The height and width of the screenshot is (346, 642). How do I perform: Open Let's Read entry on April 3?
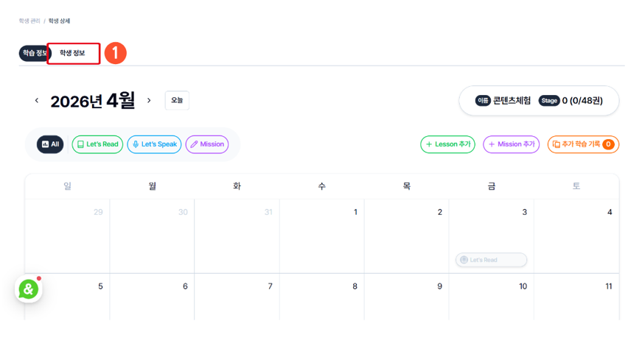491,260
